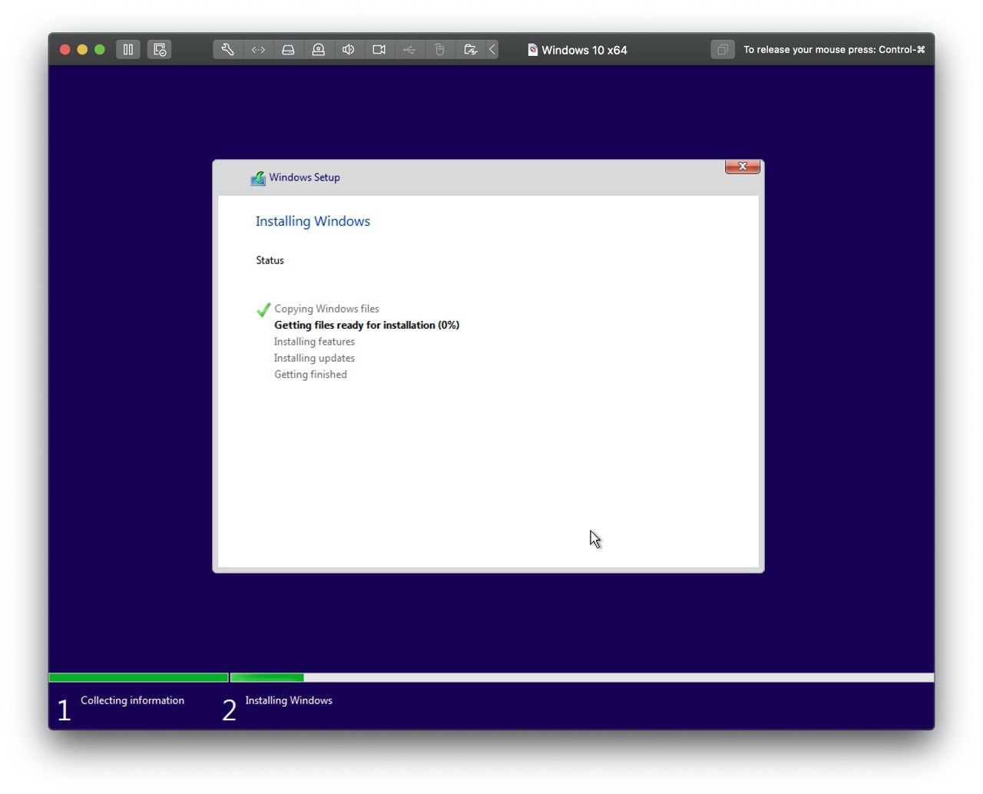Click the CD/DVD drive icon
This screenshot has width=983, height=794.
318,50
